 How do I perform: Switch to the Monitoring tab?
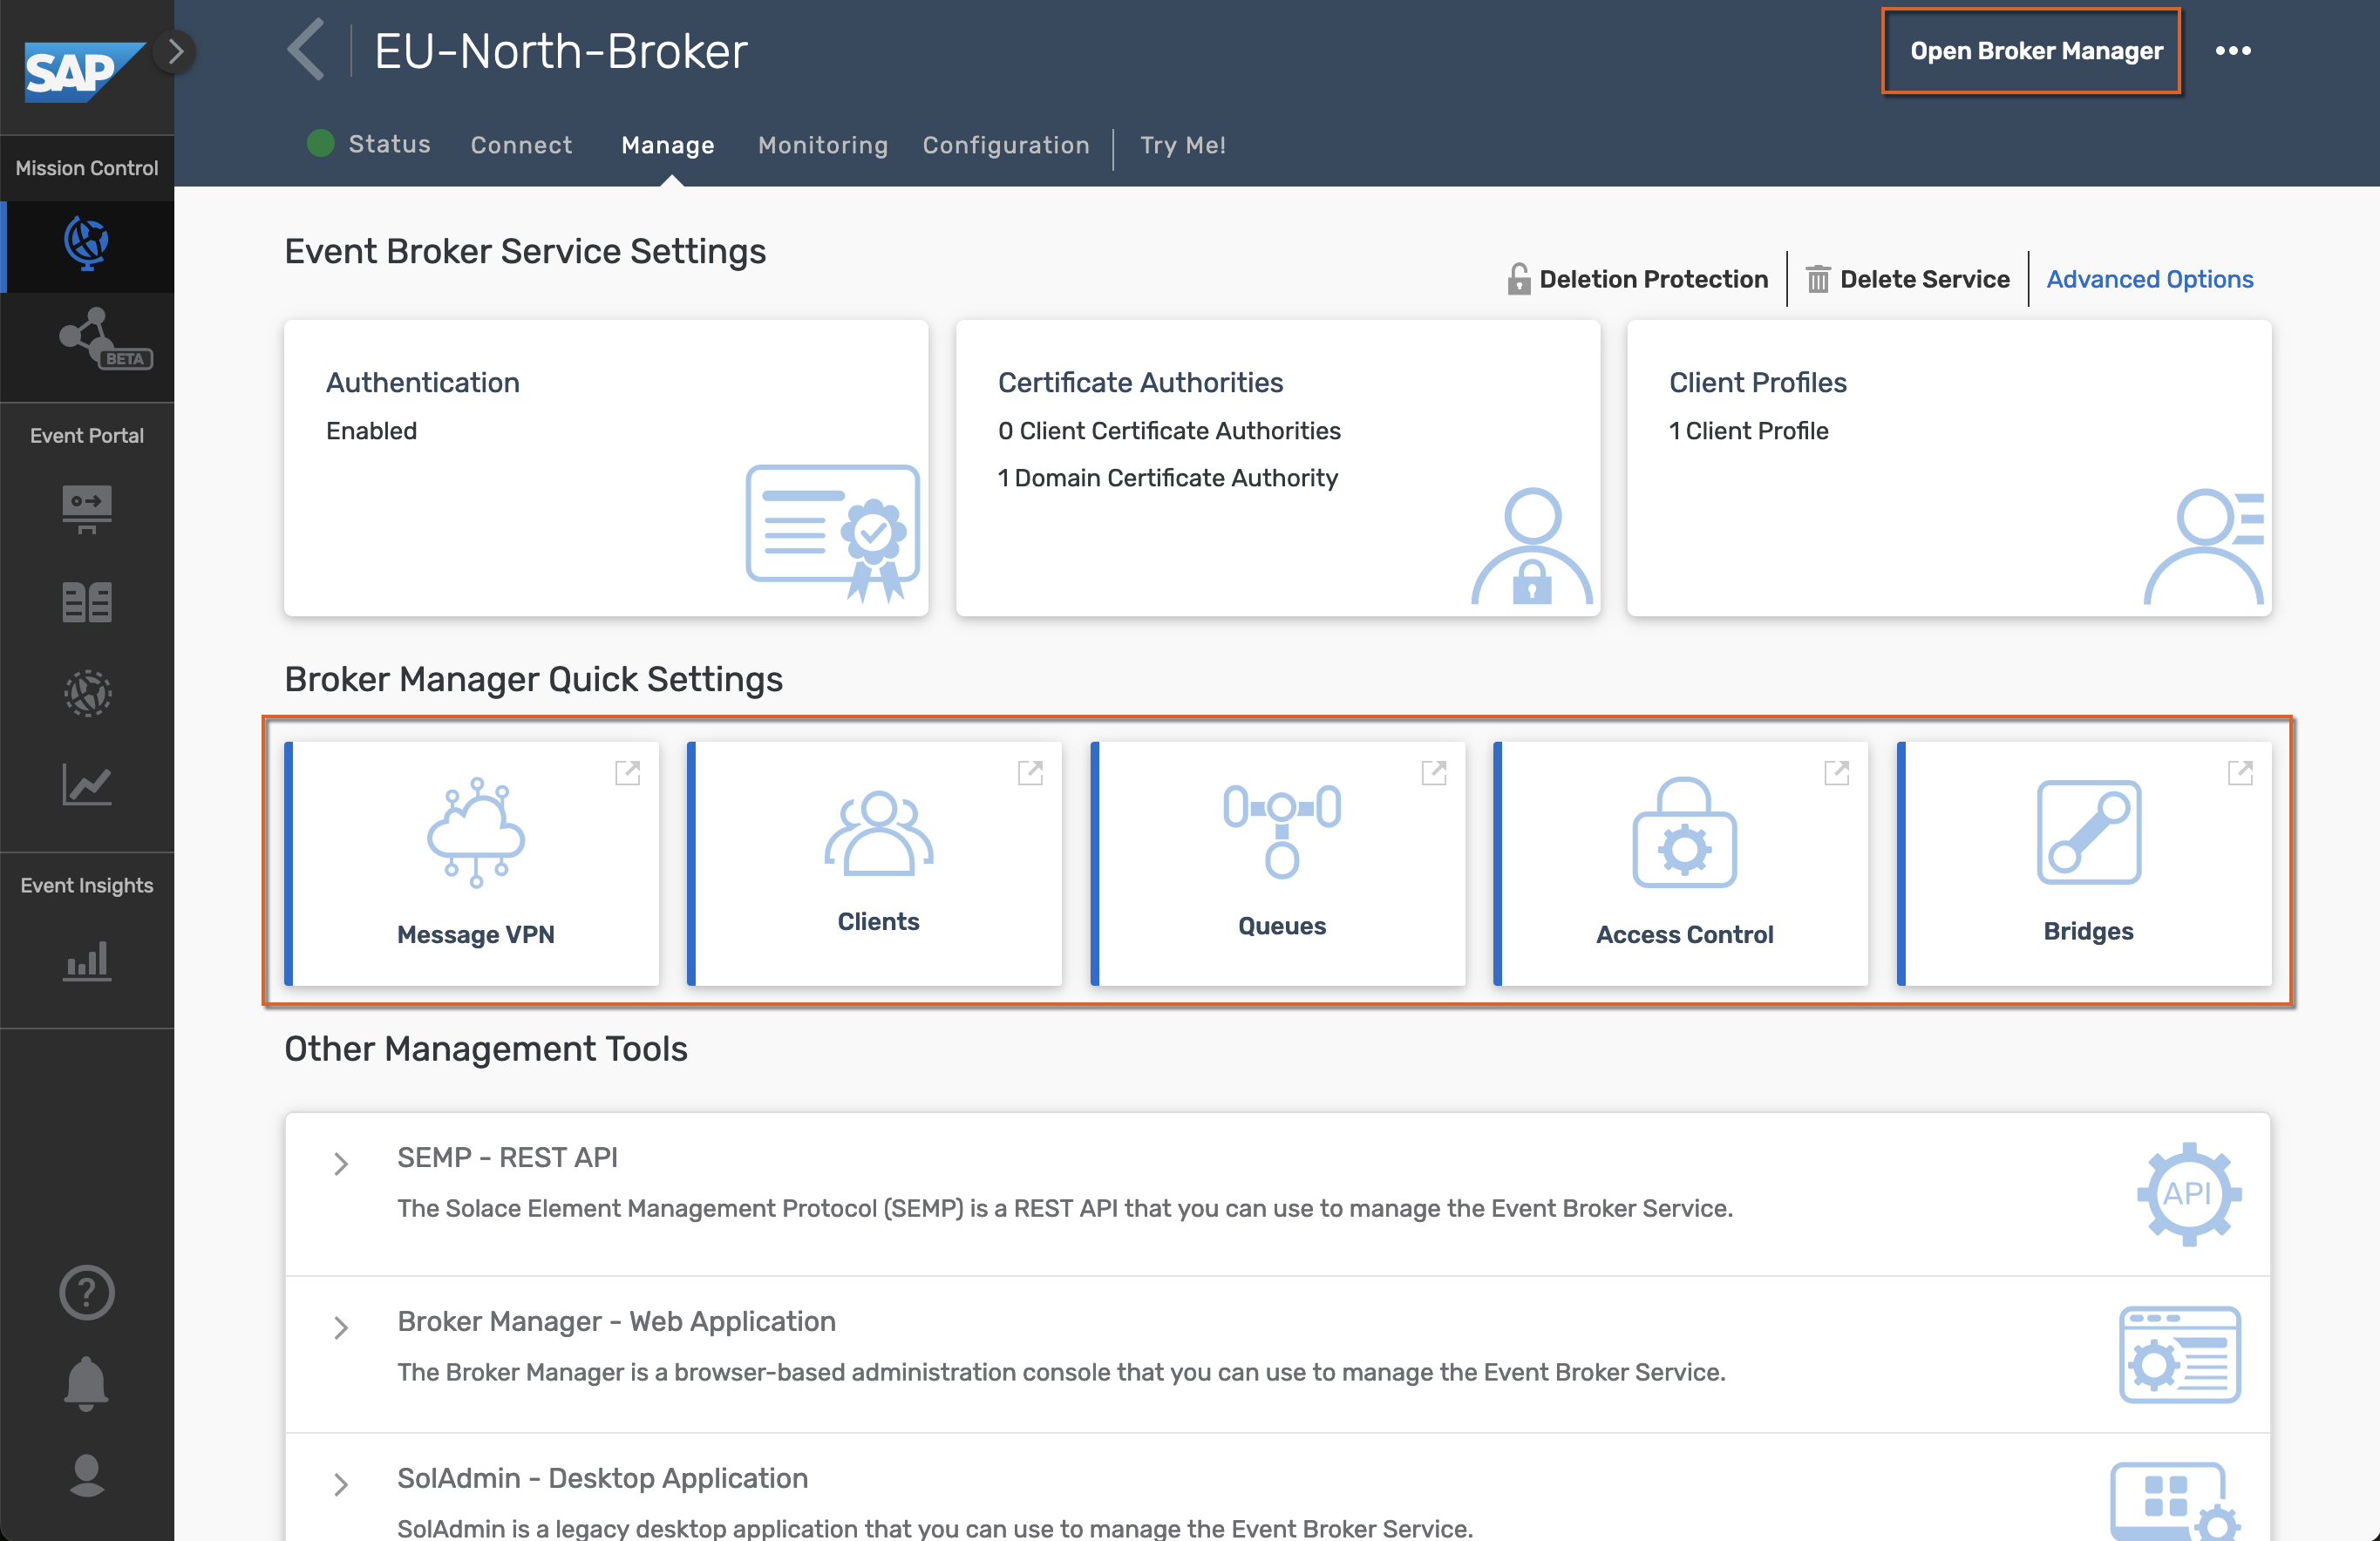click(x=820, y=146)
